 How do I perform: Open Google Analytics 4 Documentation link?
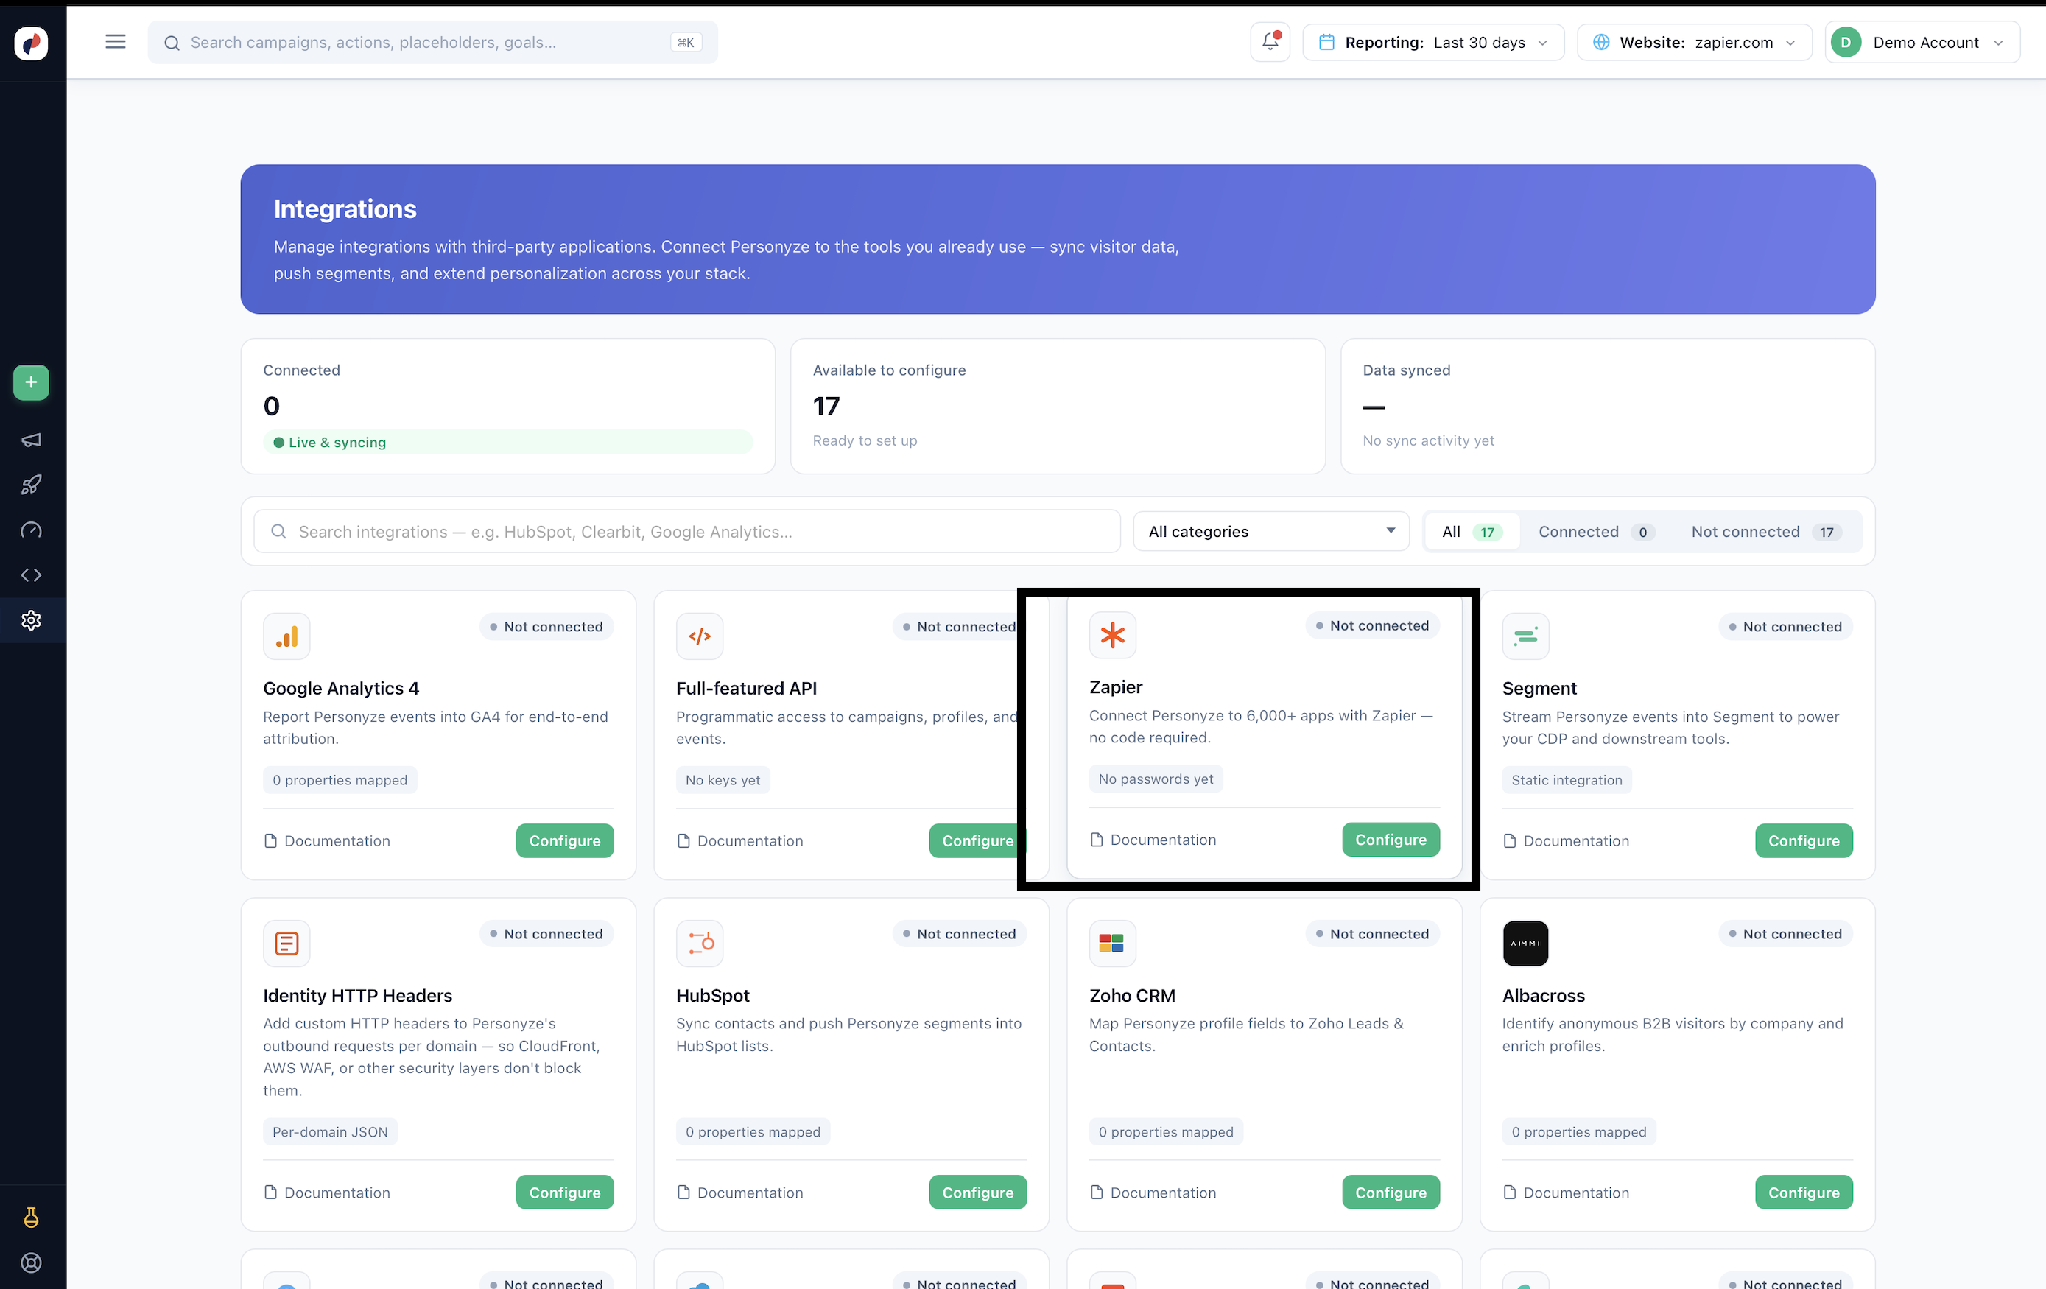327,841
